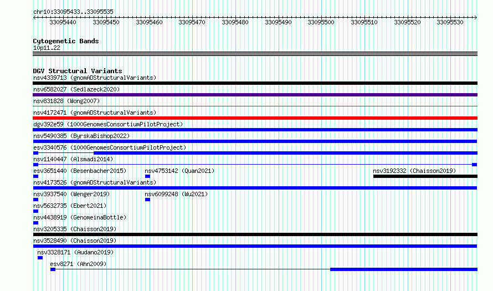Viewport: 493px width, 291px height.
Task: Open variant nsv3192332 (Chaisson2019) label
Action: (x=414, y=171)
